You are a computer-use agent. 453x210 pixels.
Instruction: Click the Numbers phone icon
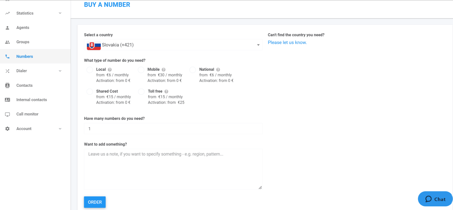pyautogui.click(x=7, y=56)
